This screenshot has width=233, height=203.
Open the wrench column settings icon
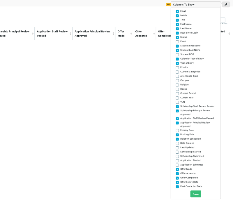click(x=226, y=4)
